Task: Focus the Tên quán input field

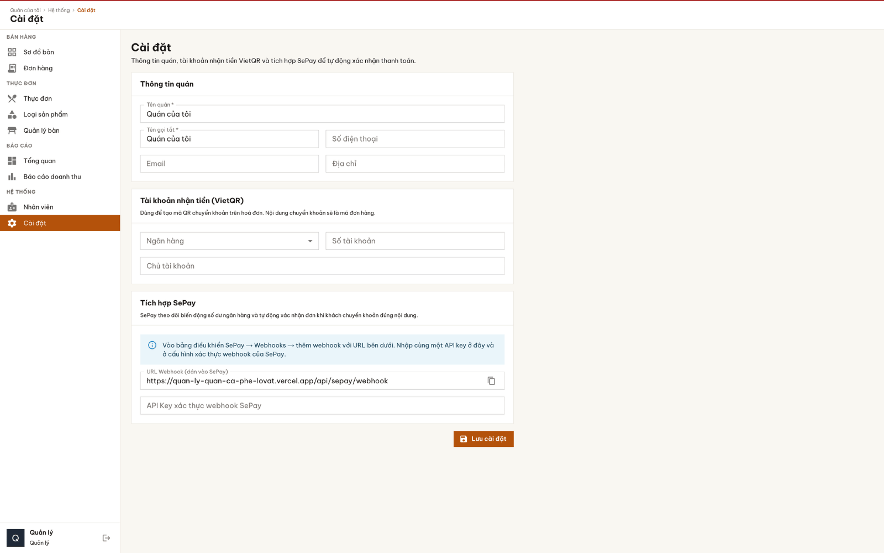Action: [322, 114]
